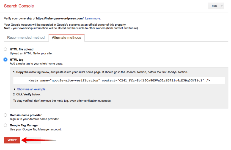Viewport: 231px width, 150px height.
Task: Select the Domain name provider radio button
Action: [5, 115]
